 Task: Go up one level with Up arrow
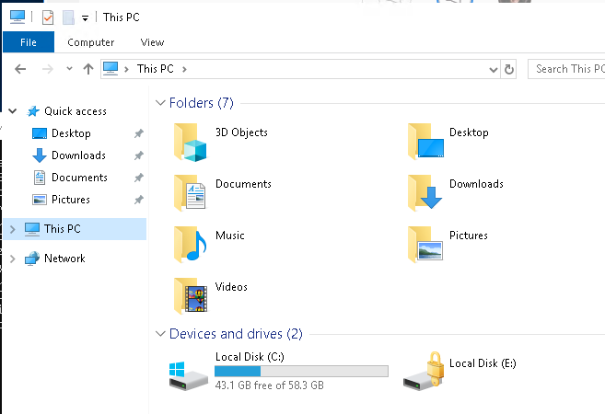coord(88,69)
